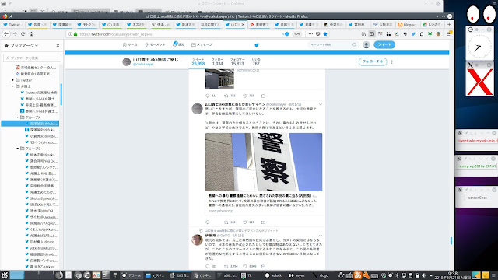
Task: Retweet the tweet with the 警察 photo
Action: click(226, 222)
